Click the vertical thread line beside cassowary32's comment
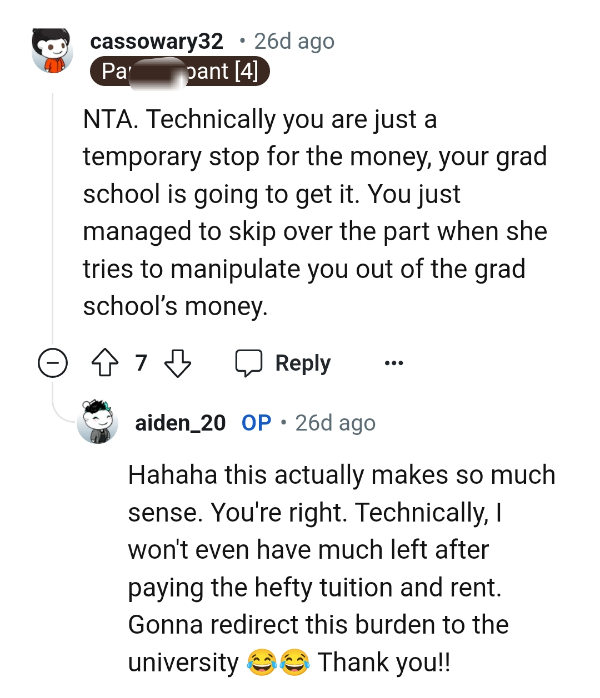Screen dimensions: 600x698 (x=52, y=222)
